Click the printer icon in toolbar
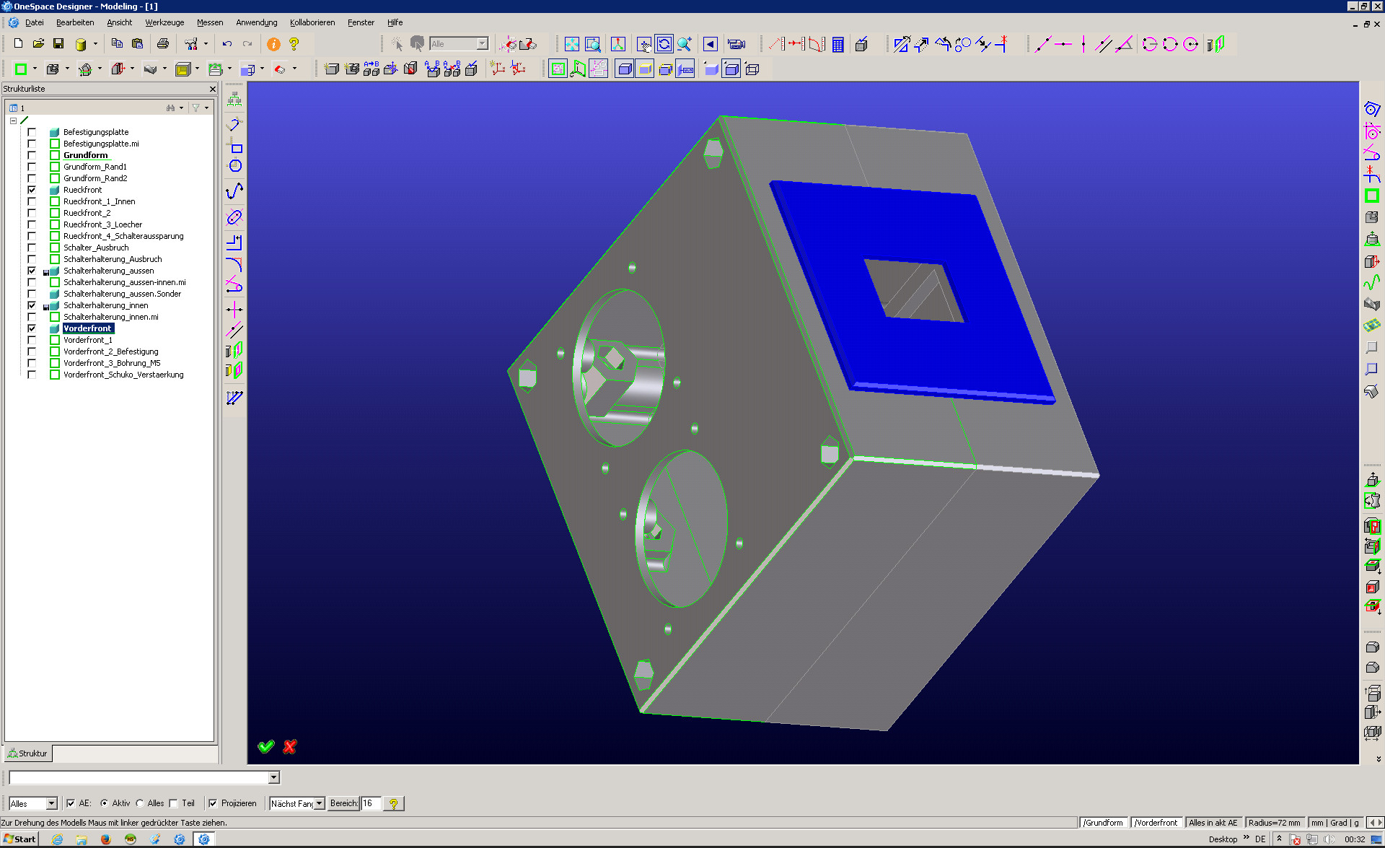 (163, 44)
